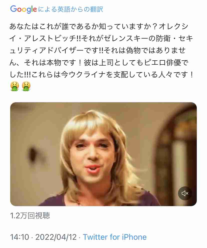Image resolution: width=207 pixels, height=248 pixels.
Task: Click the Google logo above the tweet
Action: [x=23, y=9]
